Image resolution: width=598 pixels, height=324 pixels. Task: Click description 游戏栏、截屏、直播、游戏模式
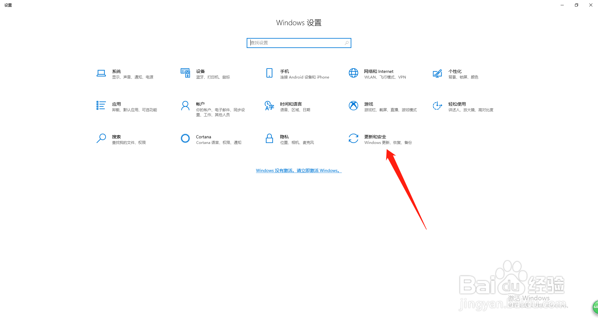[391, 110]
